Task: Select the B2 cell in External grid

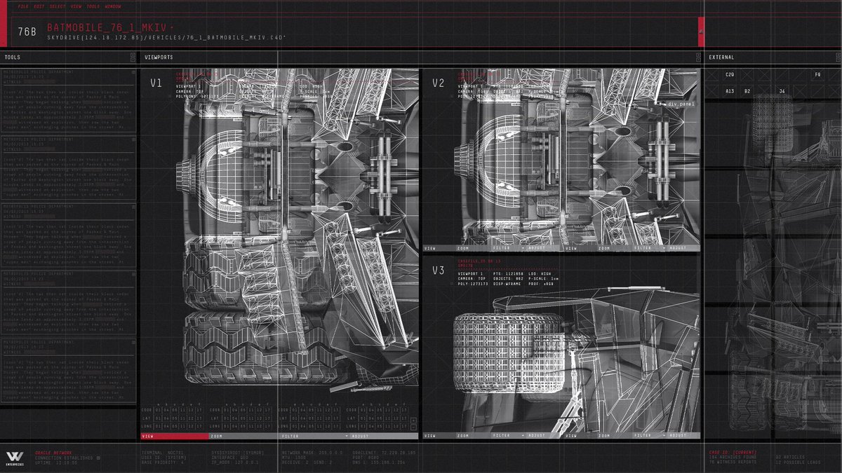Action: 747,91
